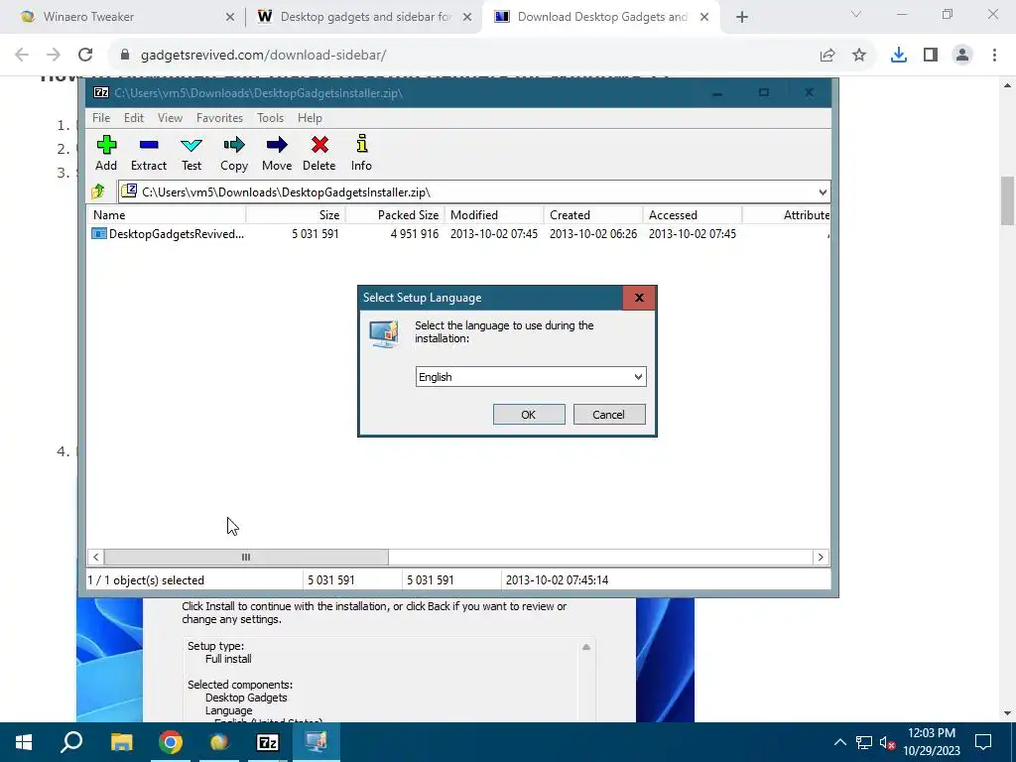Select the Move toolbar icon
Image resolution: width=1016 pixels, height=762 pixels.
click(x=277, y=153)
